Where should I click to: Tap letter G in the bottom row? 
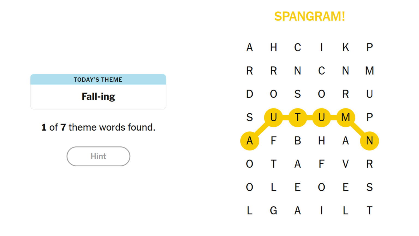tap(273, 211)
